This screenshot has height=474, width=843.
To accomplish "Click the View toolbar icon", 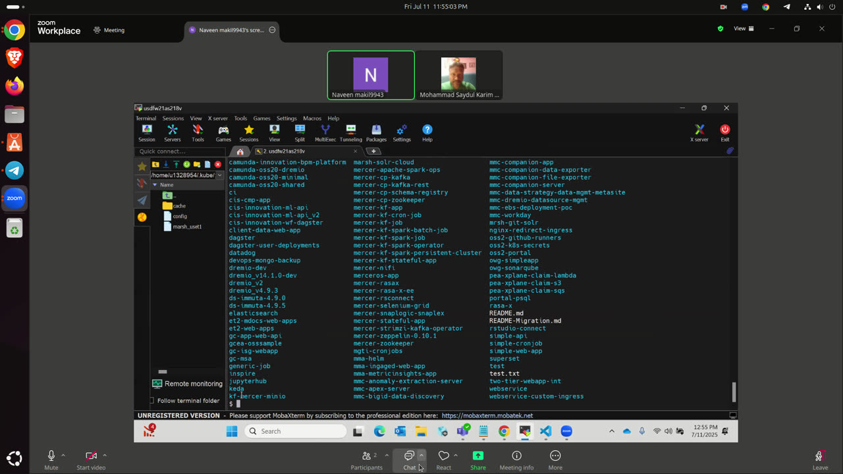I will 275,134.
